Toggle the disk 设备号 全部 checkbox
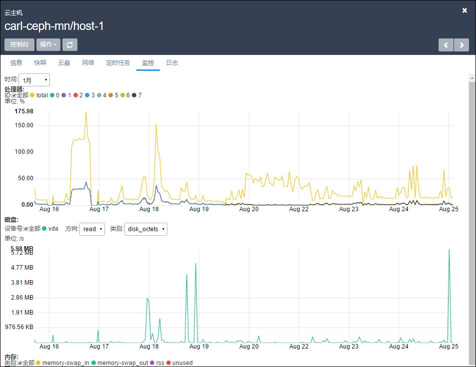Image resolution: width=476 pixels, height=367 pixels. tap(26, 229)
